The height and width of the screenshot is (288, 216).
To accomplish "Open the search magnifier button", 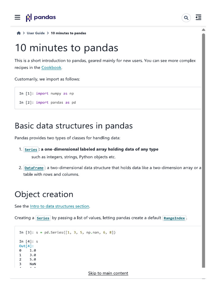I will coord(186,18).
